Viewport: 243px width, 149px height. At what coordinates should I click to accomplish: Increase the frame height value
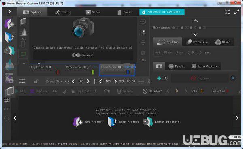[x=115, y=81]
